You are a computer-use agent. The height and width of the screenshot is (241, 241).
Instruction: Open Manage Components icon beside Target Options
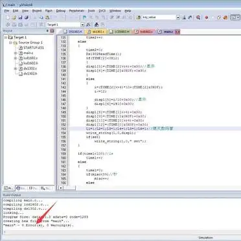pos(97,25)
